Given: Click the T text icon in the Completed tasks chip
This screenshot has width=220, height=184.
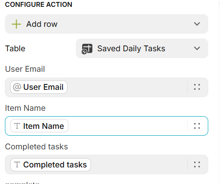Looking at the screenshot, I should click(17, 164).
